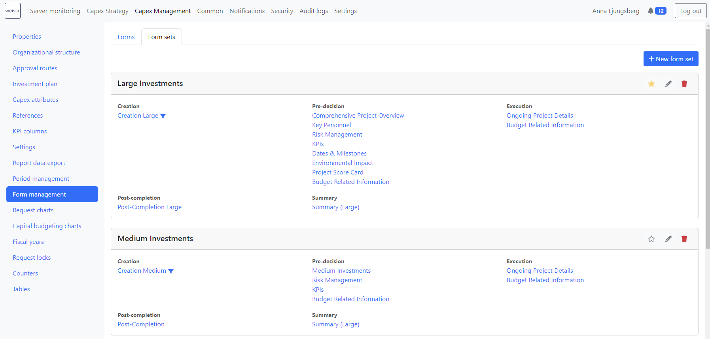Select the Form sets tab
The image size is (710, 339).
tap(161, 37)
